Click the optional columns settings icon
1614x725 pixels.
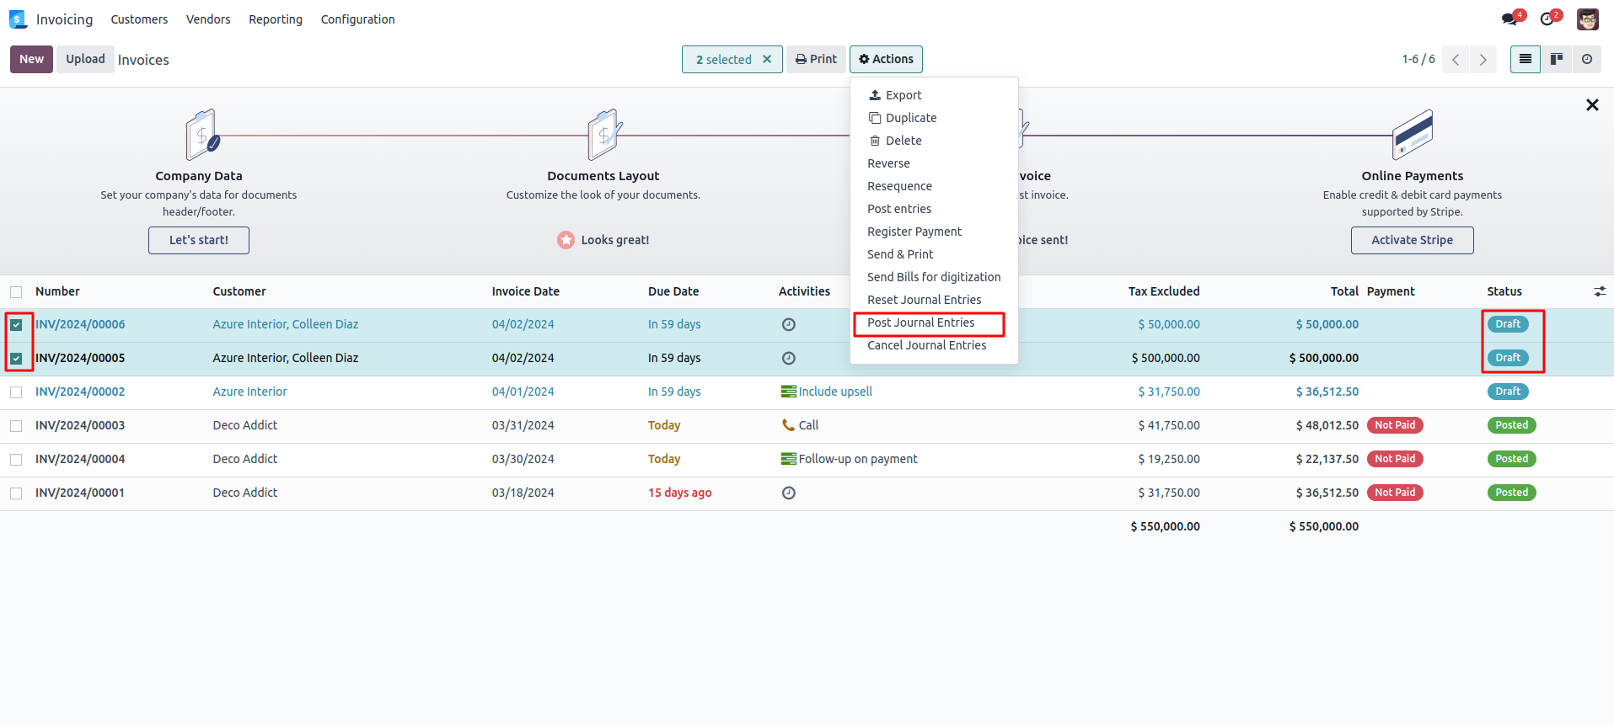coord(1599,291)
